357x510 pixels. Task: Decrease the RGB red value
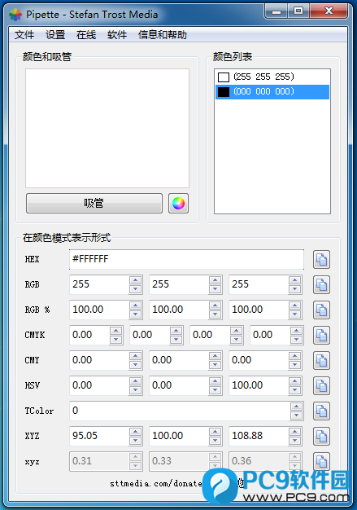pyautogui.click(x=135, y=289)
